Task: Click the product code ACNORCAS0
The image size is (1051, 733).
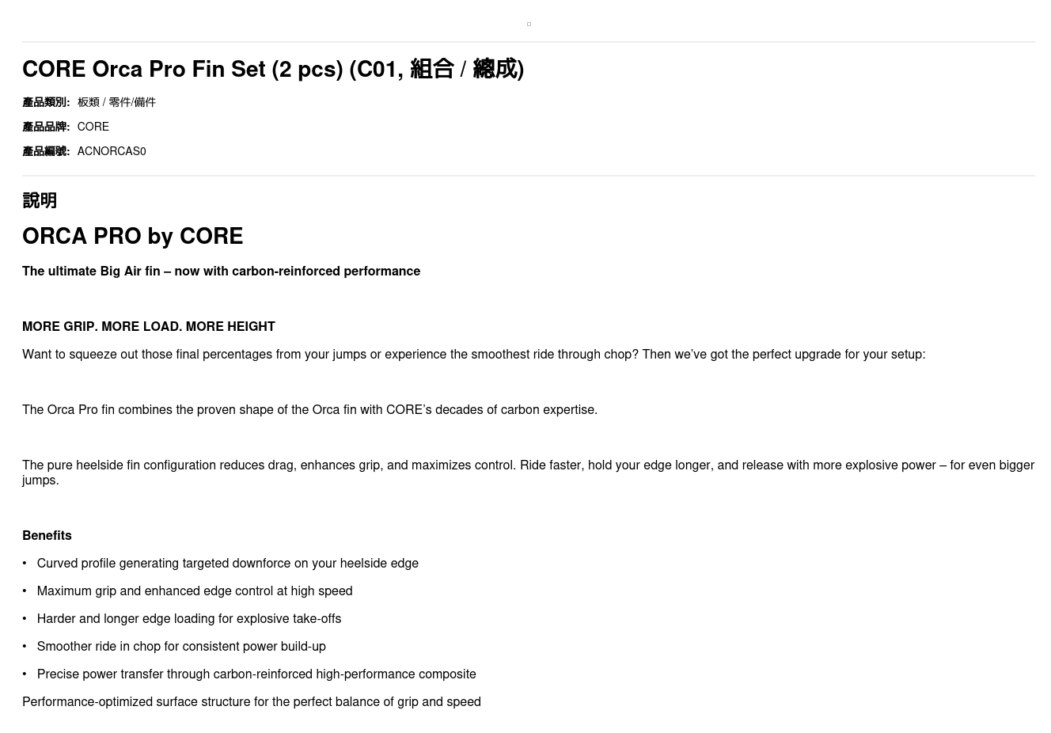Action: point(112,151)
